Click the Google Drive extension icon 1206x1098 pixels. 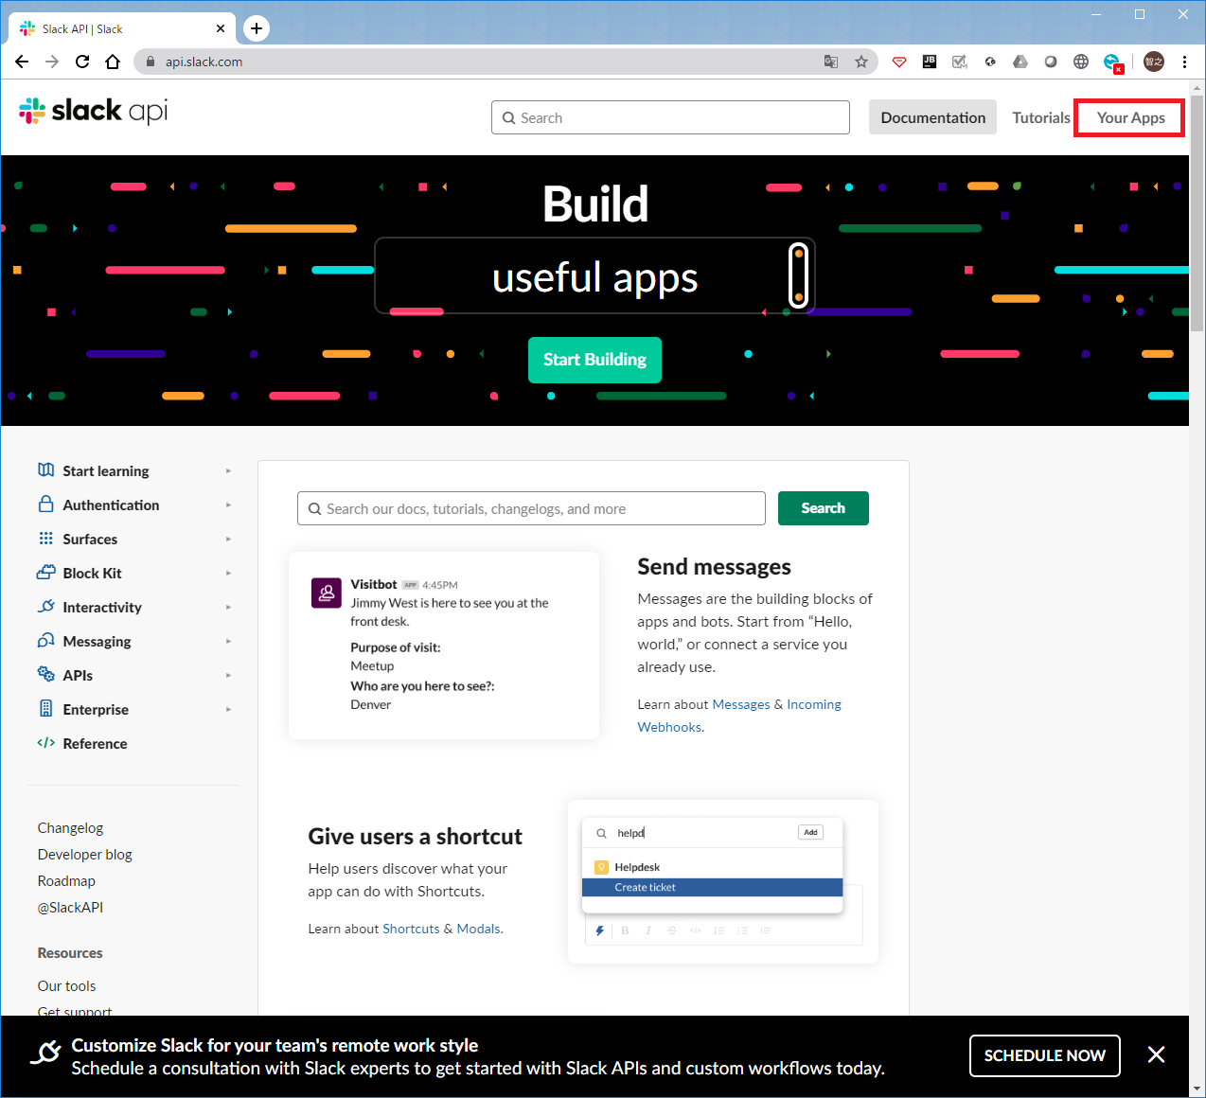coord(1020,62)
